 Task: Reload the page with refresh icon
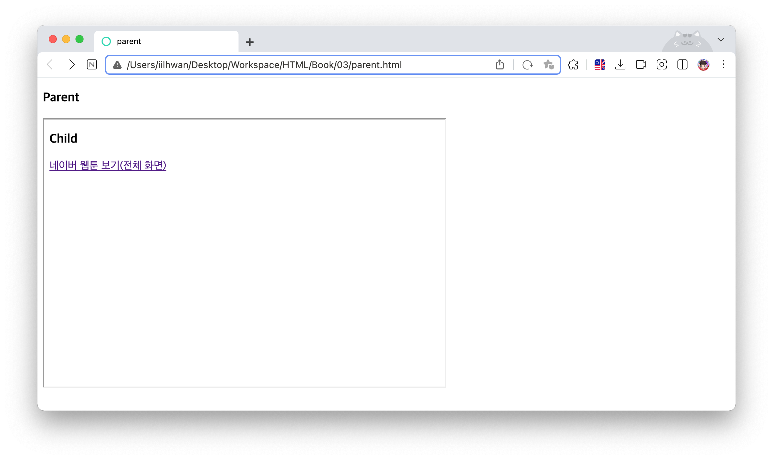point(527,65)
